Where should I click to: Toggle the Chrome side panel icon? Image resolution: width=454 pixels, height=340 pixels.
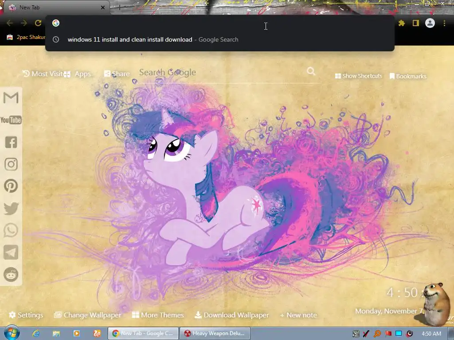[x=416, y=23]
